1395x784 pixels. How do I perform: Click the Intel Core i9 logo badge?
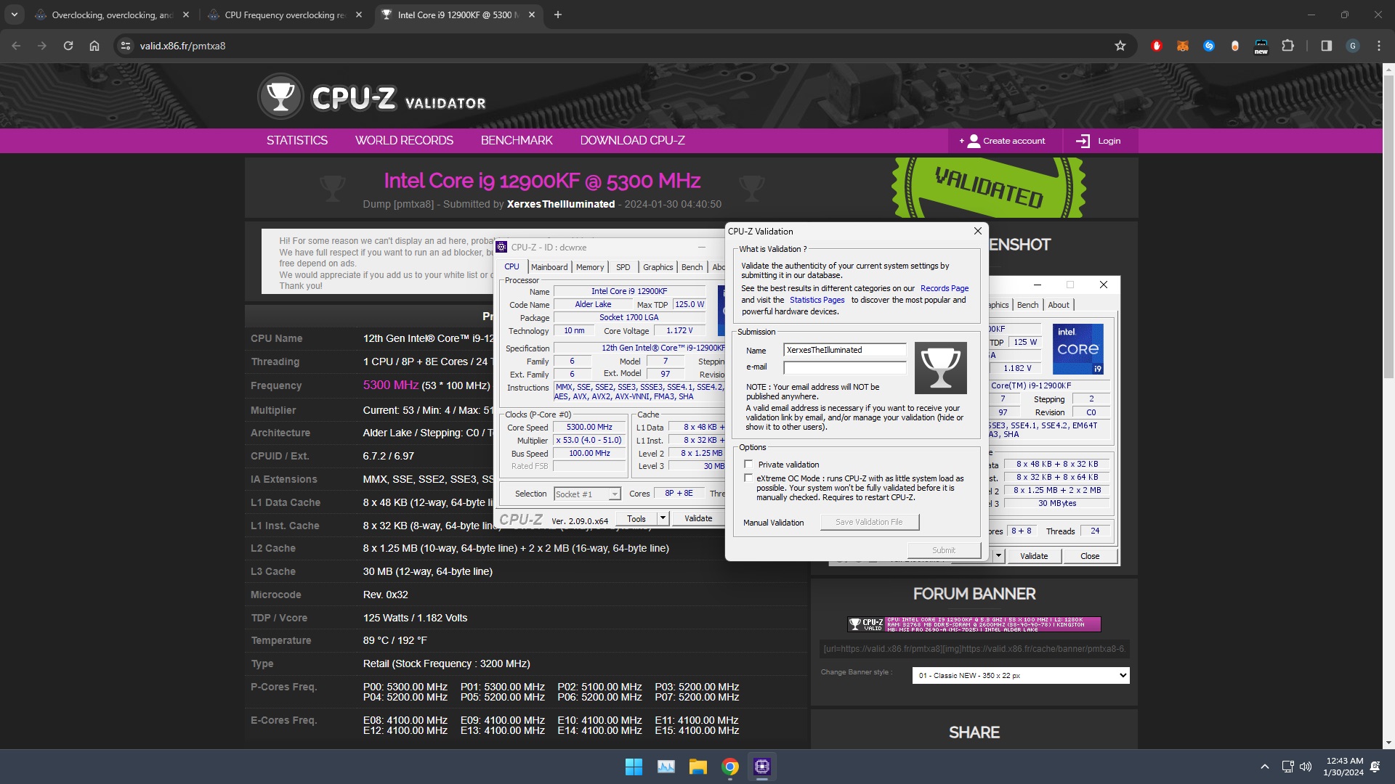pos(1078,349)
